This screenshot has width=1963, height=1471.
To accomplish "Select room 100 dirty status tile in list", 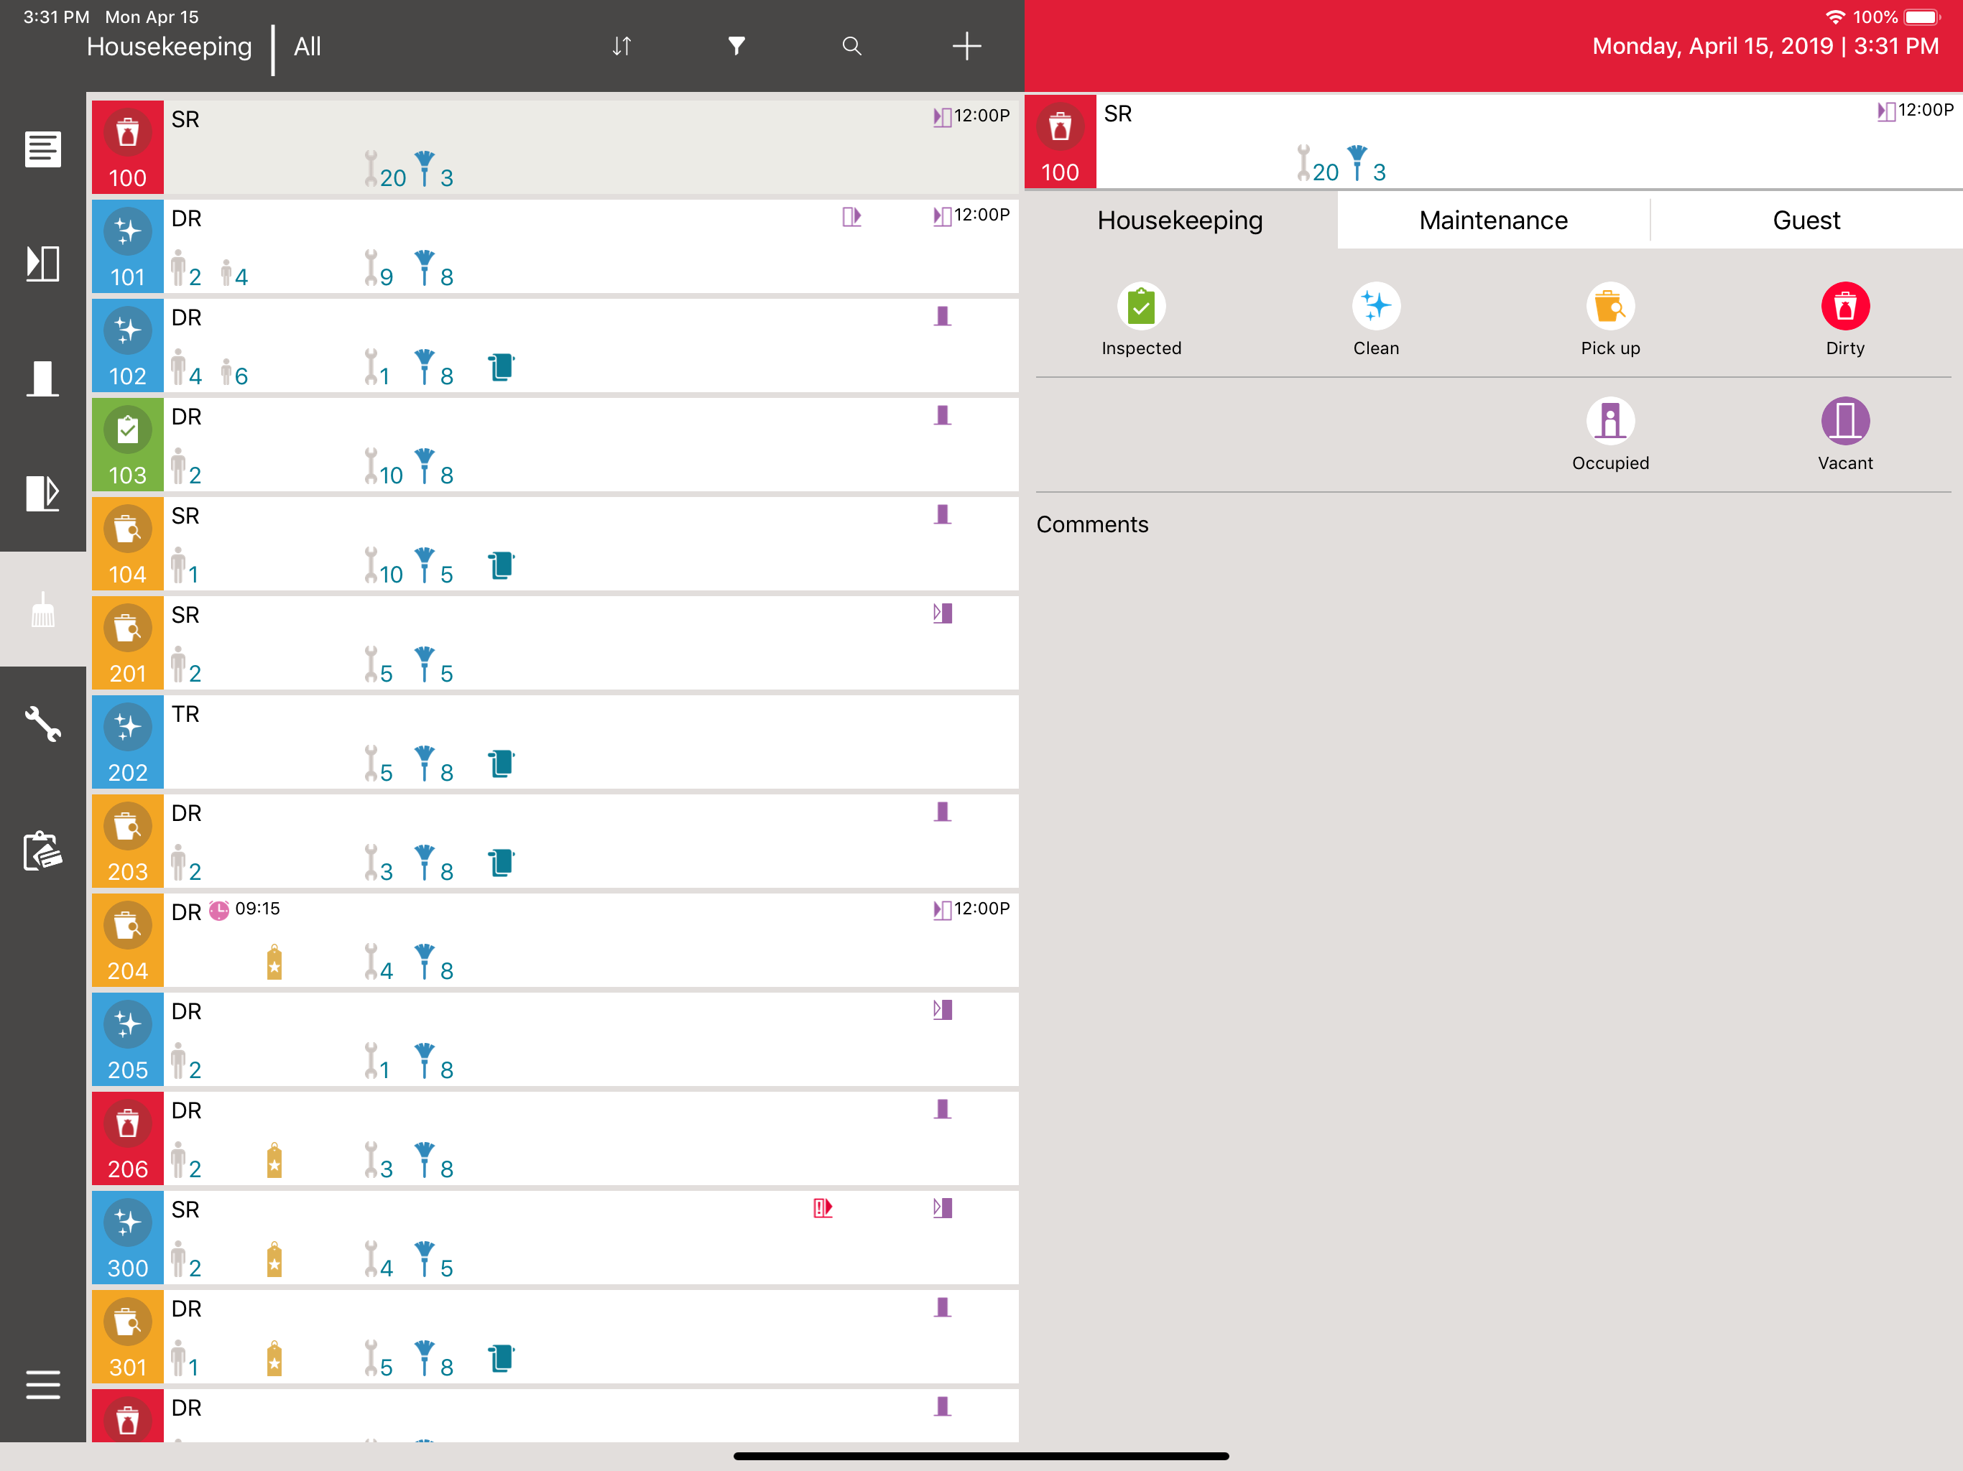I will tap(128, 147).
